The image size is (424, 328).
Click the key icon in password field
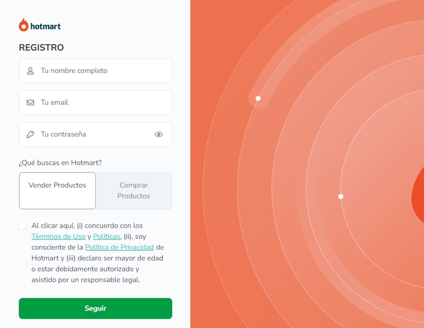(x=30, y=135)
